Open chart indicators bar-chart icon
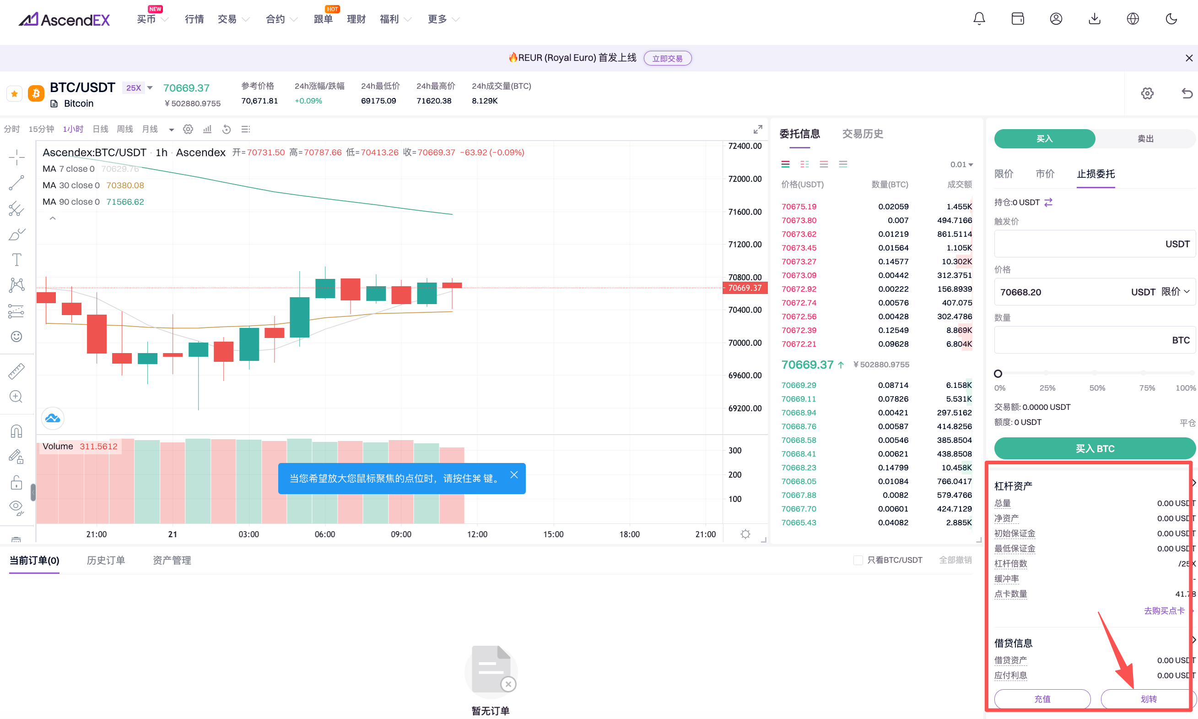Image resolution: width=1198 pixels, height=719 pixels. [207, 129]
